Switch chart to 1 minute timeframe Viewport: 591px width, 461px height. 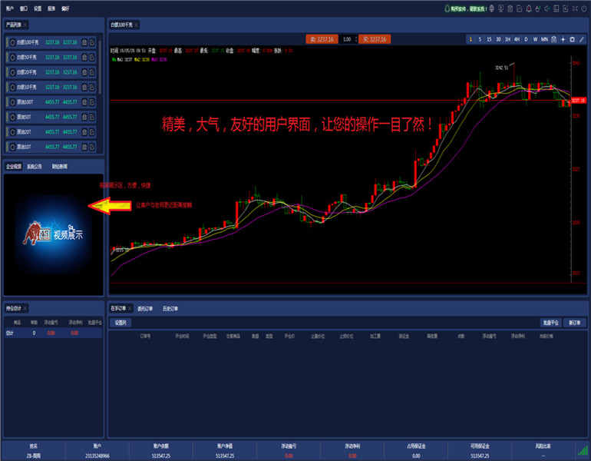(x=470, y=39)
